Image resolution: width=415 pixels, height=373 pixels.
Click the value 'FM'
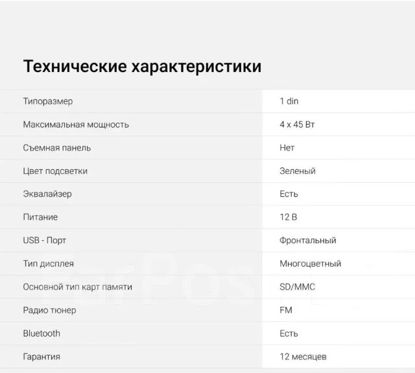[x=286, y=310]
